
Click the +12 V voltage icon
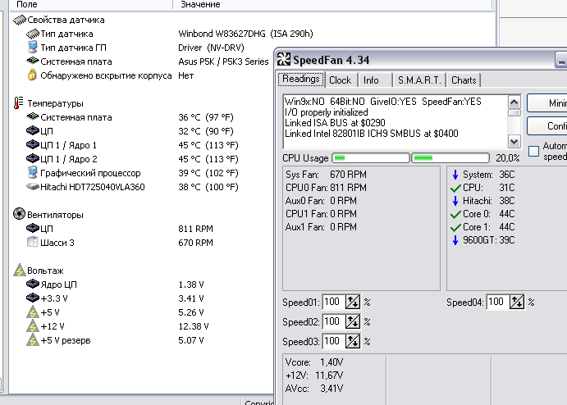click(33, 325)
